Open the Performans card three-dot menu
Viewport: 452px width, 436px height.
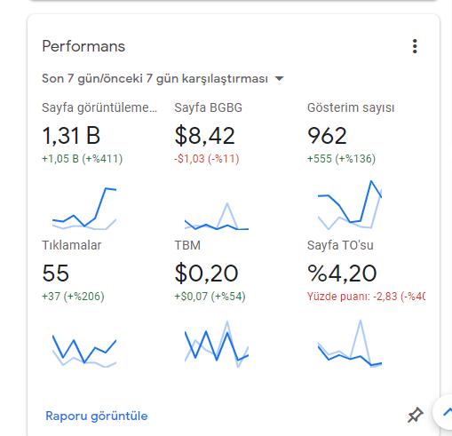pos(415,46)
